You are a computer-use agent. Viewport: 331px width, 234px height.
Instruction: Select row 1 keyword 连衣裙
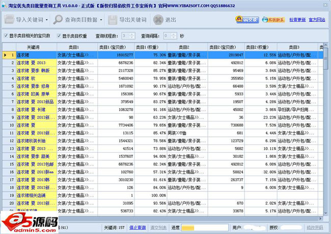tap(36, 55)
